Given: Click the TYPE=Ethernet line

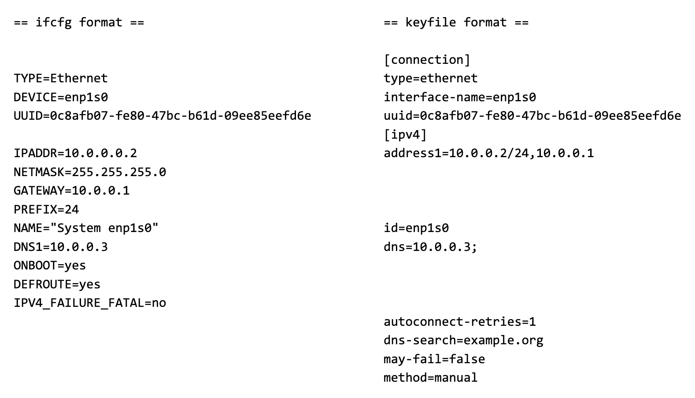Looking at the screenshot, I should (x=61, y=78).
